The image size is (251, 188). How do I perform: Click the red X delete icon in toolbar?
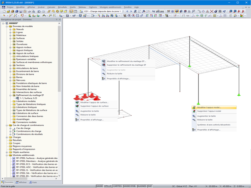(212, 11)
